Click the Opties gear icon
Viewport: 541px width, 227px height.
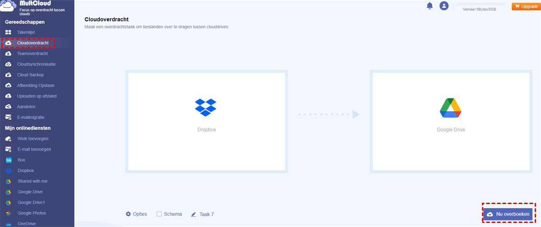128,214
